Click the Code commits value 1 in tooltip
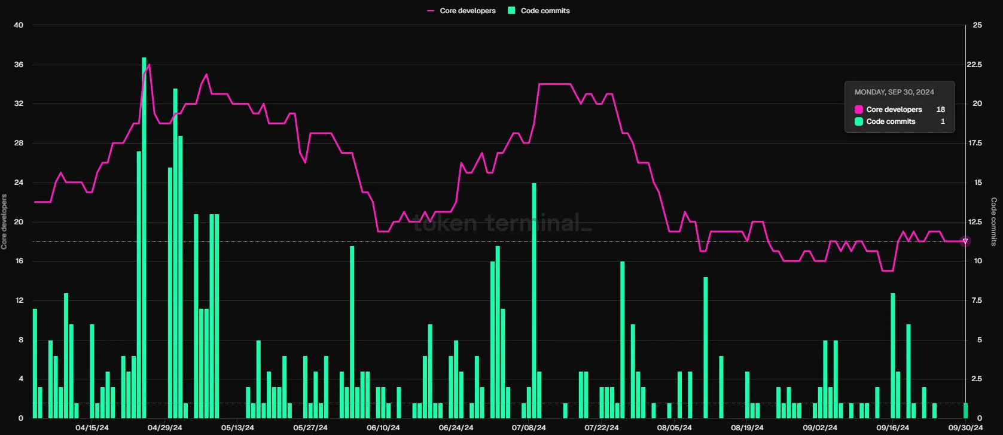Viewport: 1003px width, 435px height. pos(943,121)
